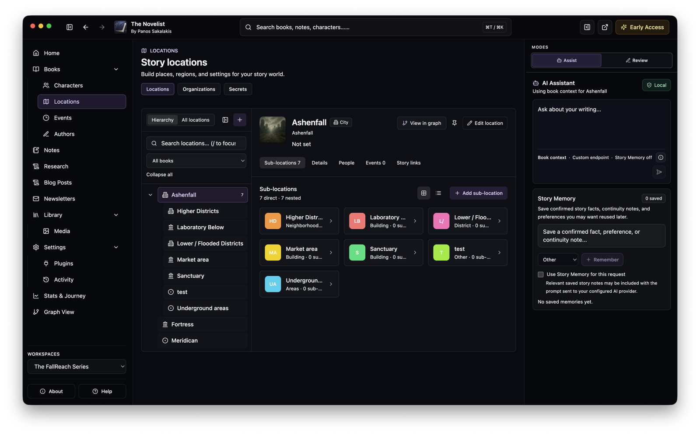Send the AI Assistant message
This screenshot has height=435, width=700.
click(x=659, y=172)
